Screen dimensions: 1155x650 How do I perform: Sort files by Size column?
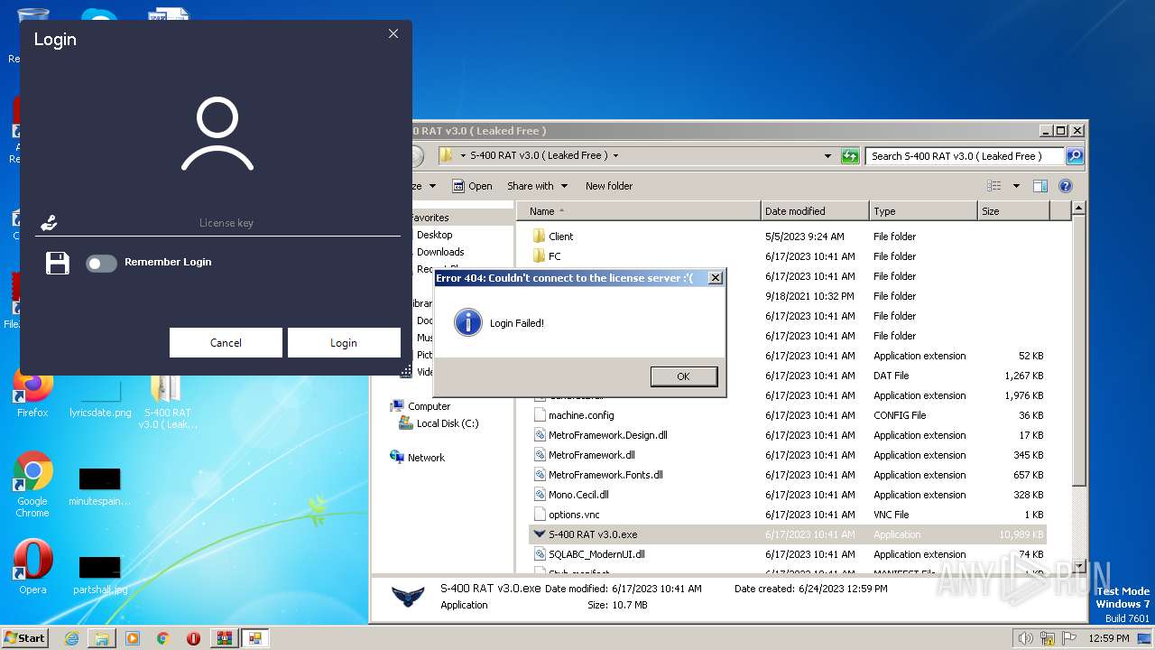point(1013,211)
